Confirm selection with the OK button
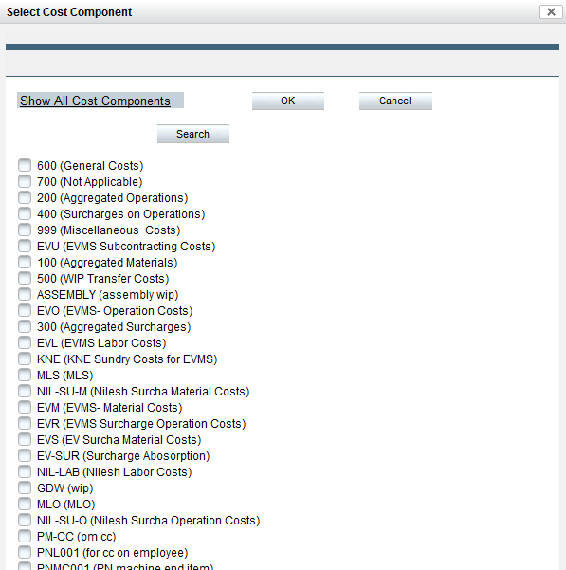The image size is (566, 570). (288, 101)
